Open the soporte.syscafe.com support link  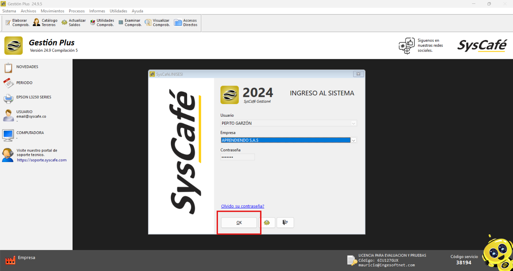(x=42, y=160)
